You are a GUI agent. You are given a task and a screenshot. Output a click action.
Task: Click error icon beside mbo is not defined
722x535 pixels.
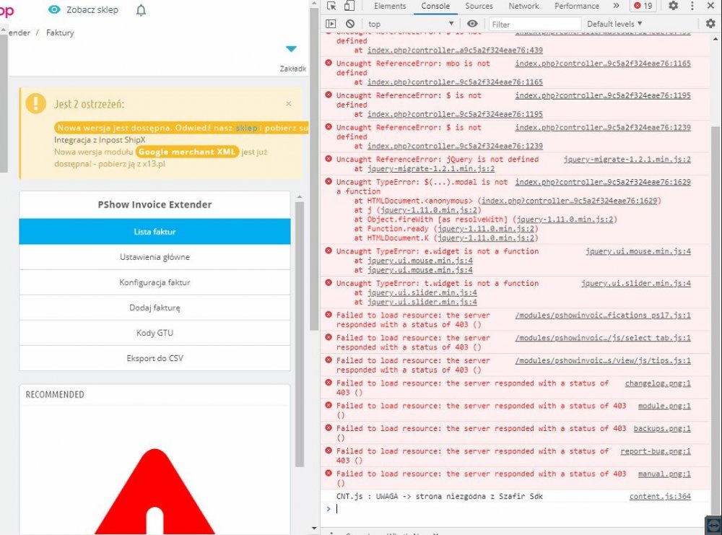[329, 63]
